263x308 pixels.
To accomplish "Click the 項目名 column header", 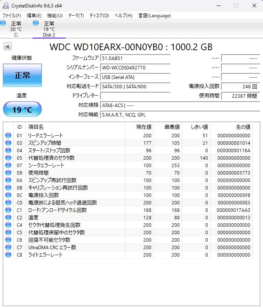I will coord(75,127).
